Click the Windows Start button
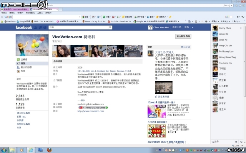 [3, 150]
